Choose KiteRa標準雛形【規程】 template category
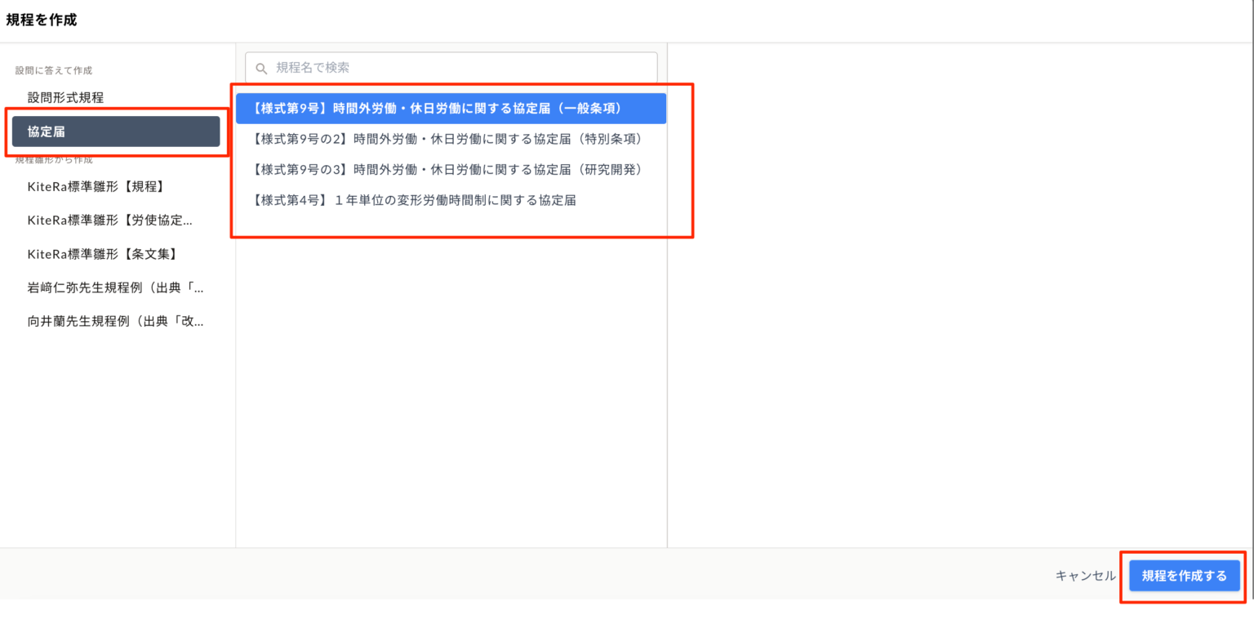1254x624 pixels. pos(96,186)
